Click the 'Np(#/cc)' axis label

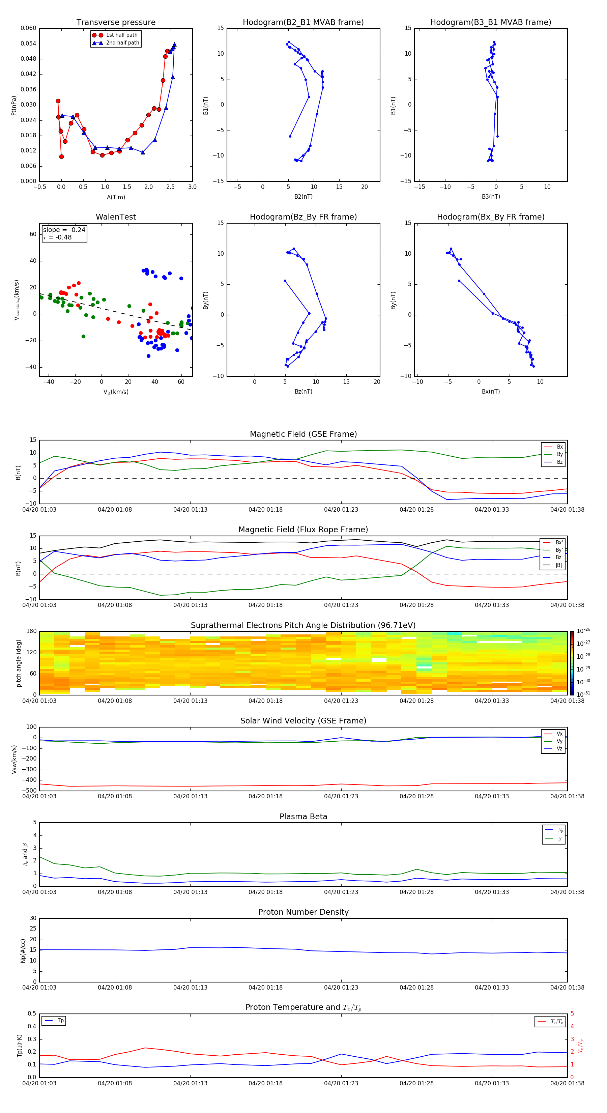click(23, 950)
